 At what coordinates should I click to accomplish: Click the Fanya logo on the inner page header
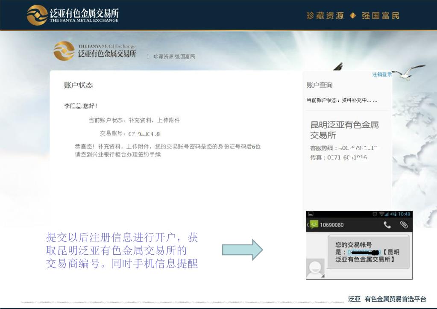click(64, 51)
